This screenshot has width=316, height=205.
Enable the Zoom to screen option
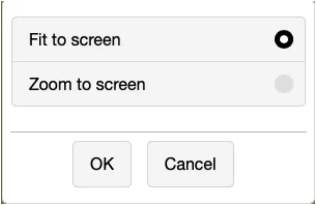click(x=284, y=84)
